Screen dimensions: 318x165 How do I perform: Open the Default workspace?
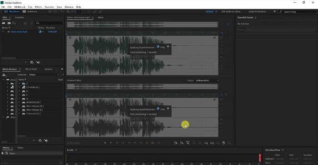(209, 11)
